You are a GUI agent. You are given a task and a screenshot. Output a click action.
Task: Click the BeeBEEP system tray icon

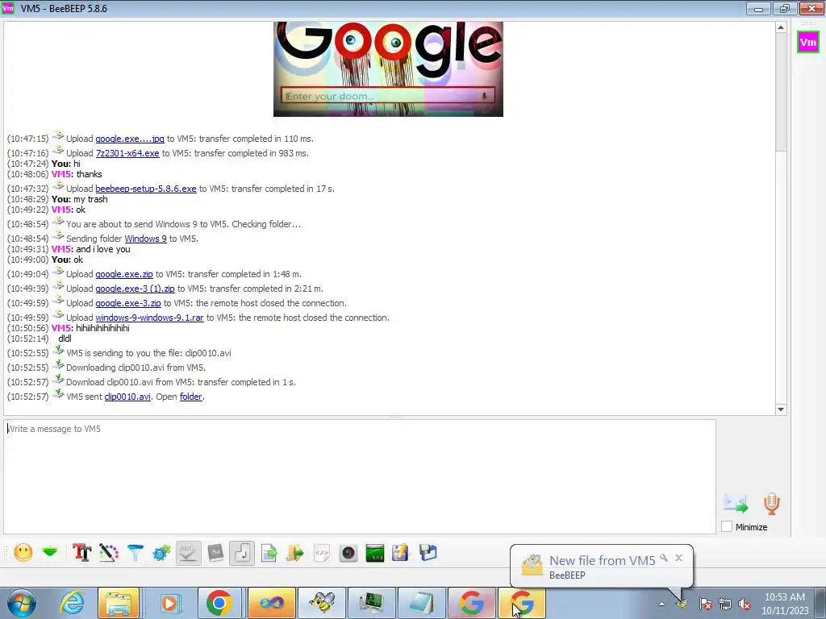pyautogui.click(x=682, y=604)
